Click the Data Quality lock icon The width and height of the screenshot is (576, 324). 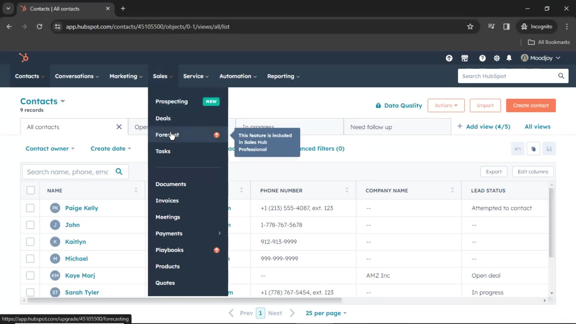tap(378, 106)
